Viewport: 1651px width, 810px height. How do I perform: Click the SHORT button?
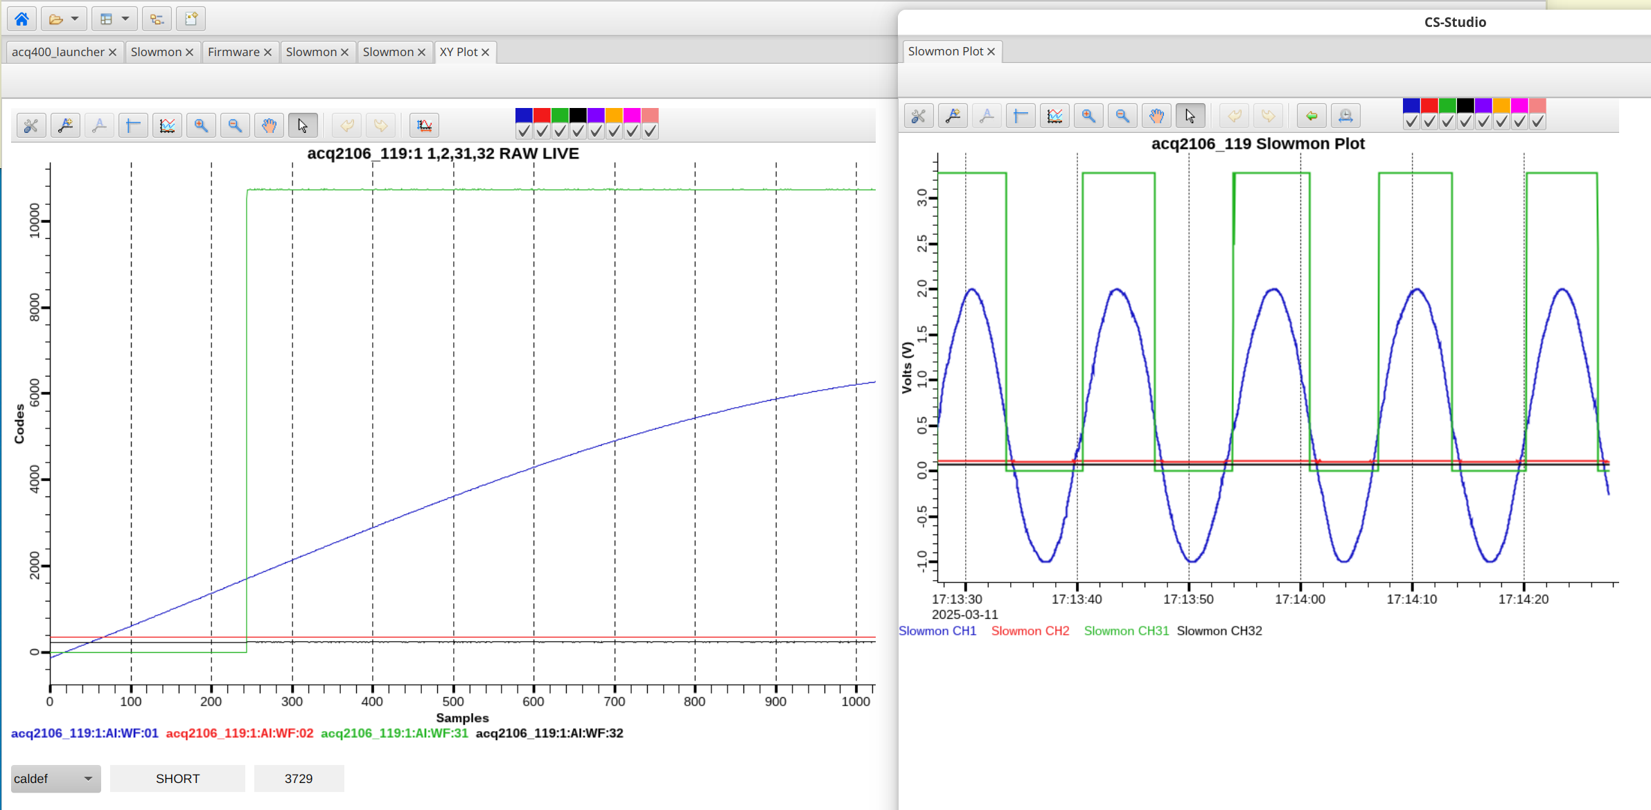(x=177, y=779)
